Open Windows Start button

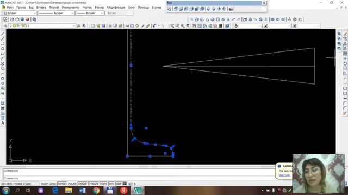[x=6, y=190]
